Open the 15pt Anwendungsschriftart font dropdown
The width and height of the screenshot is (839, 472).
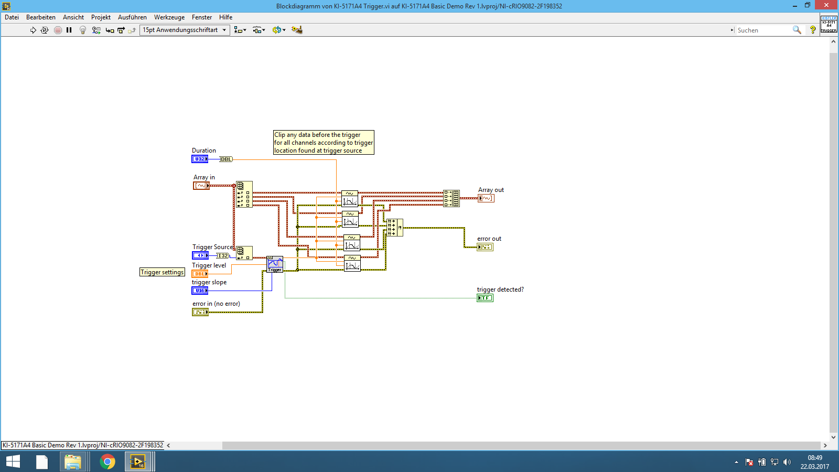click(x=185, y=30)
